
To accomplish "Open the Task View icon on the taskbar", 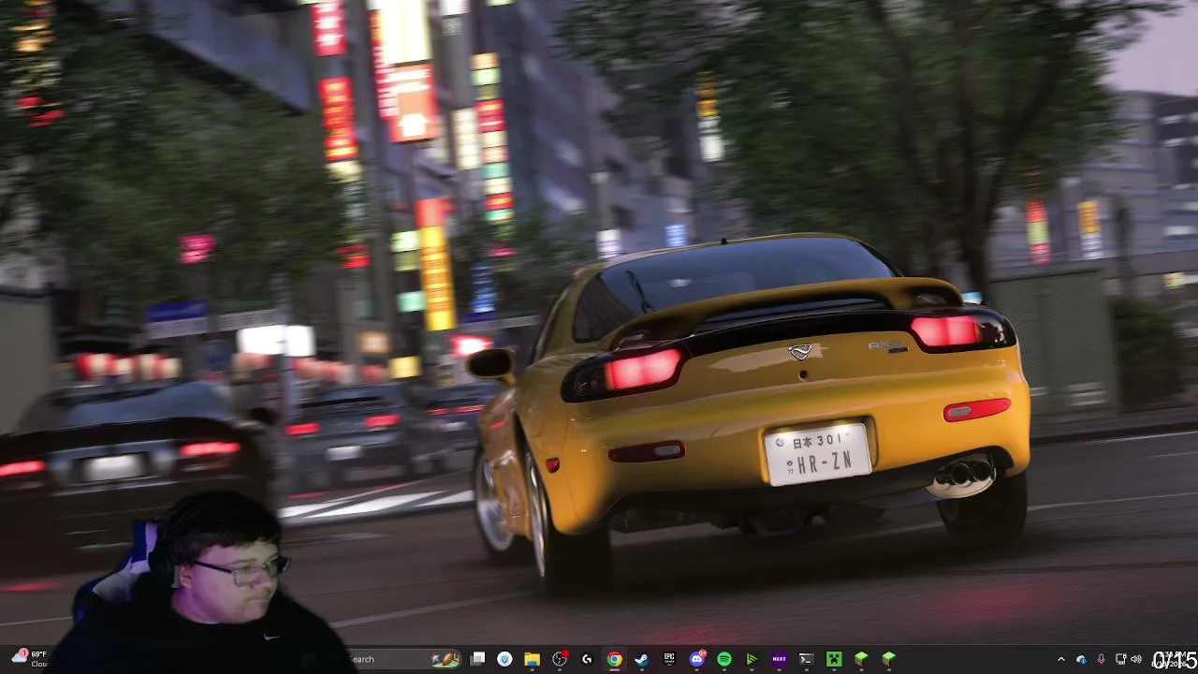I will [x=477, y=659].
